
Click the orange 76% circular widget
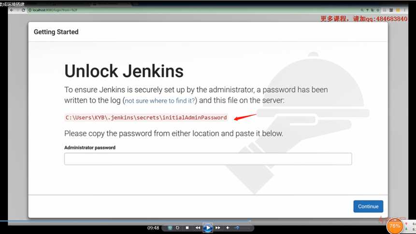(x=395, y=226)
